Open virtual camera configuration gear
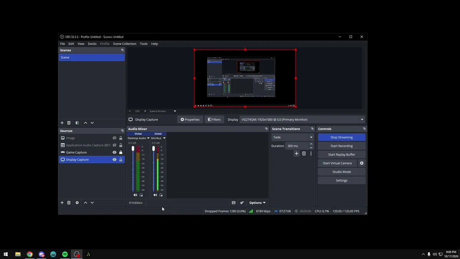This screenshot has height=259, width=460. (362, 163)
